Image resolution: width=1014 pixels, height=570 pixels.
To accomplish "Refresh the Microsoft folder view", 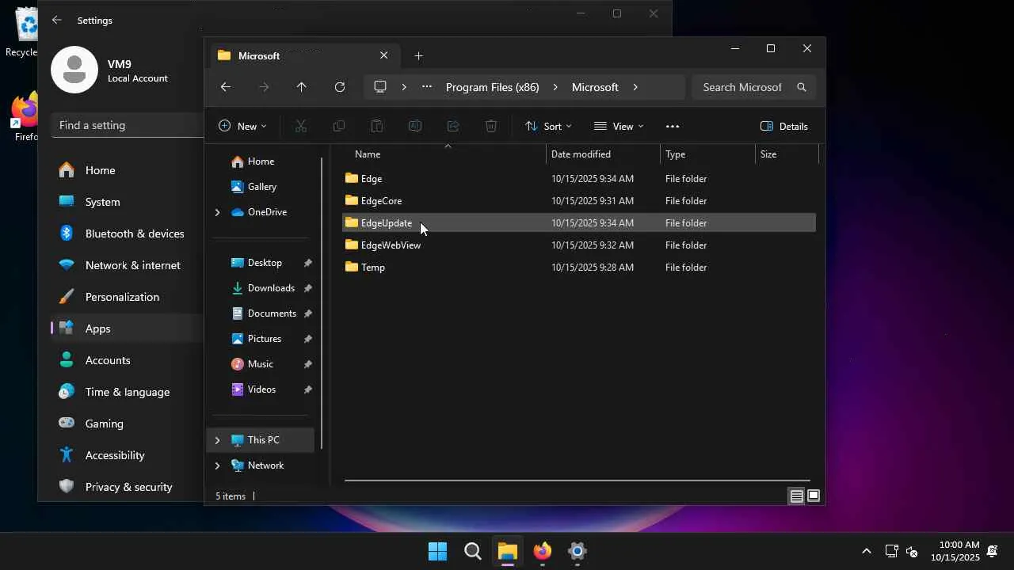I will [340, 87].
